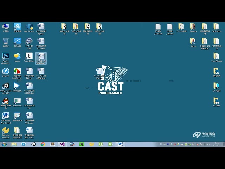Open the images folder on desktop
This screenshot has width=225, height=169.
coord(193,27)
